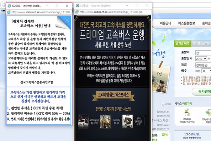Open the 이지티켓 Easy Ticket banner link

tap(192, 136)
